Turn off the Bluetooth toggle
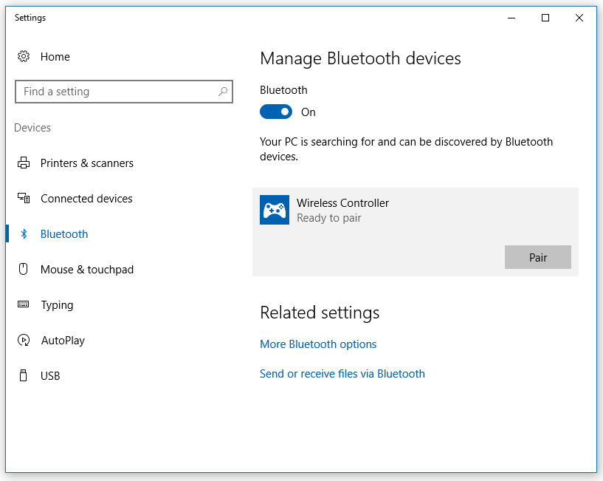603x481 pixels. pos(276,112)
